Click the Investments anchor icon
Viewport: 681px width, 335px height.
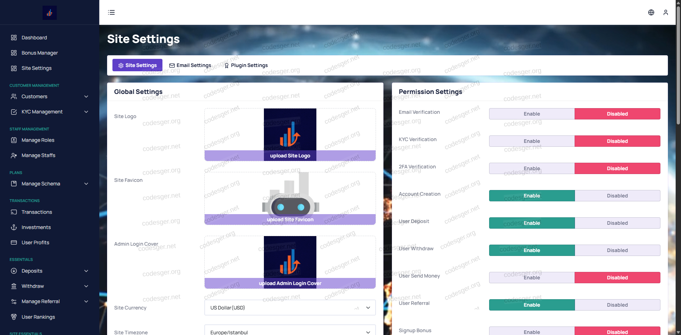pos(14,227)
